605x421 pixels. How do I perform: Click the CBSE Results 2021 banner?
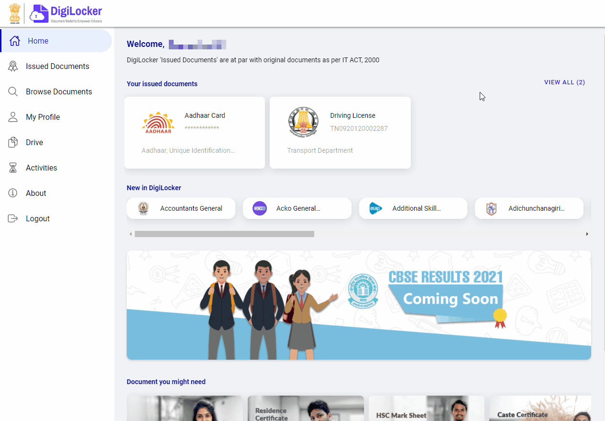point(359,305)
